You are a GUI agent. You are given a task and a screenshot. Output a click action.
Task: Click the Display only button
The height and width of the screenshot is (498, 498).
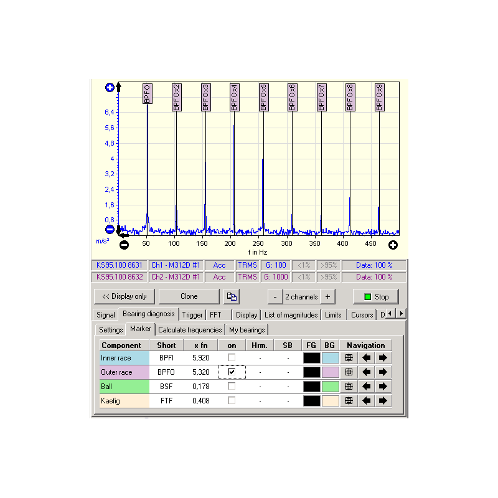[125, 297]
